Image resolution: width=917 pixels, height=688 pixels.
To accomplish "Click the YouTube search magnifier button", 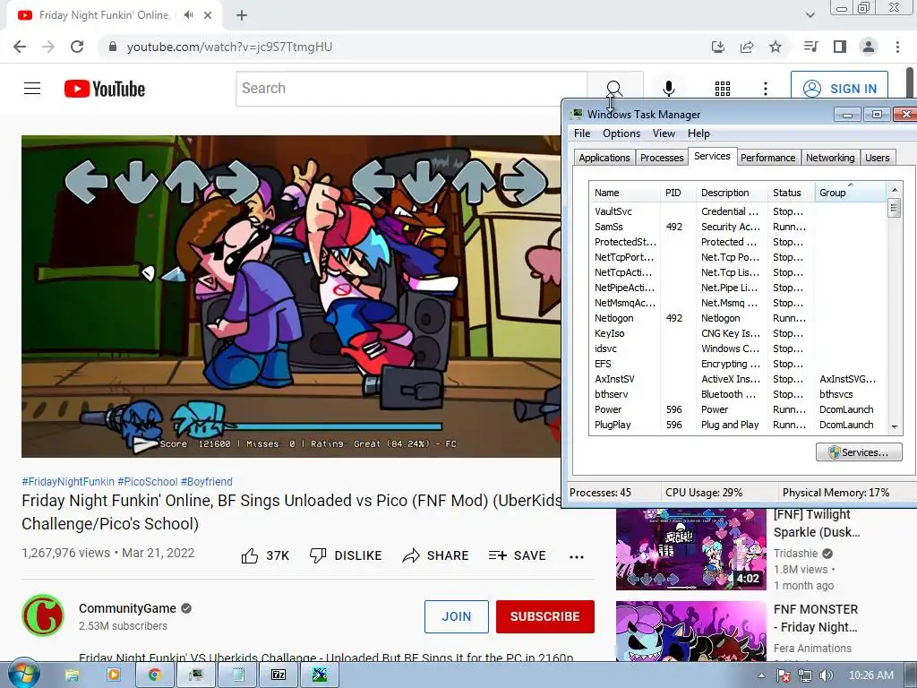I will tap(614, 89).
